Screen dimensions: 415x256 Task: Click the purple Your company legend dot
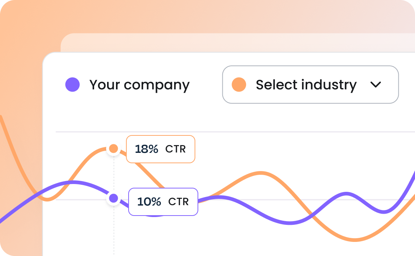pos(73,85)
